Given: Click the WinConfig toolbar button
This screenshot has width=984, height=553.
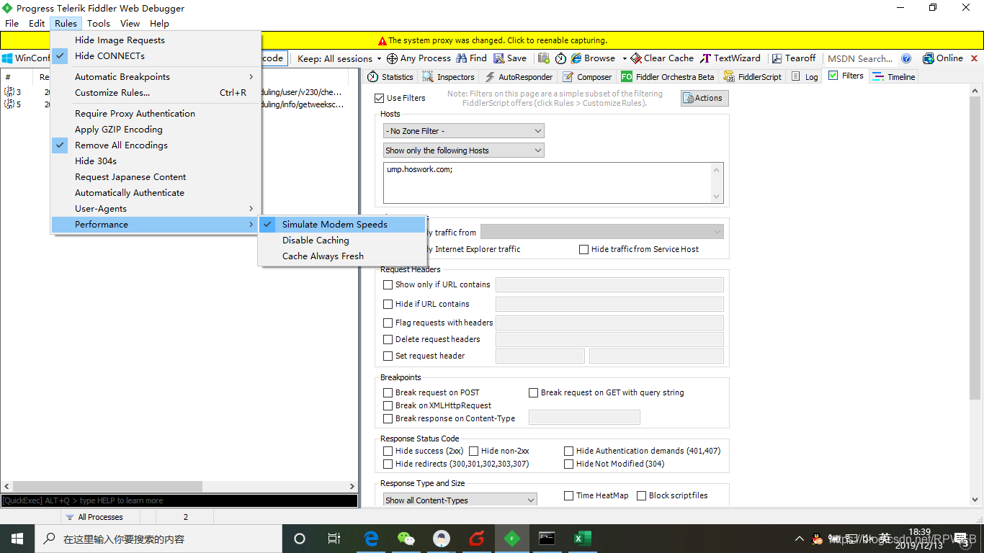Looking at the screenshot, I should pos(26,58).
